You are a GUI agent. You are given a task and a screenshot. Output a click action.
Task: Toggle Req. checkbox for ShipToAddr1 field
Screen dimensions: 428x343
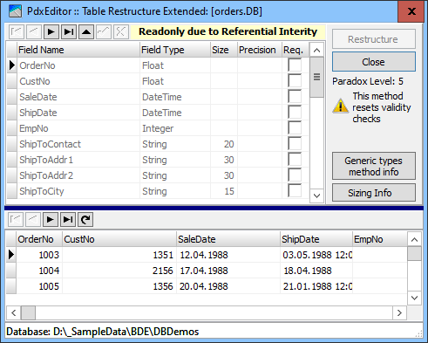pyautogui.click(x=295, y=159)
